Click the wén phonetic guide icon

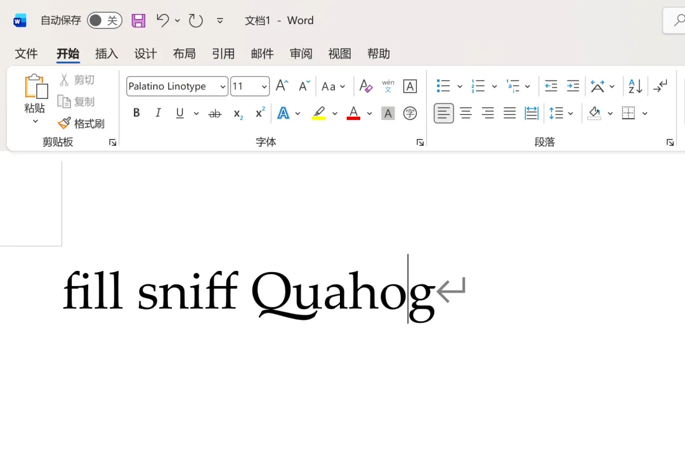(x=388, y=86)
